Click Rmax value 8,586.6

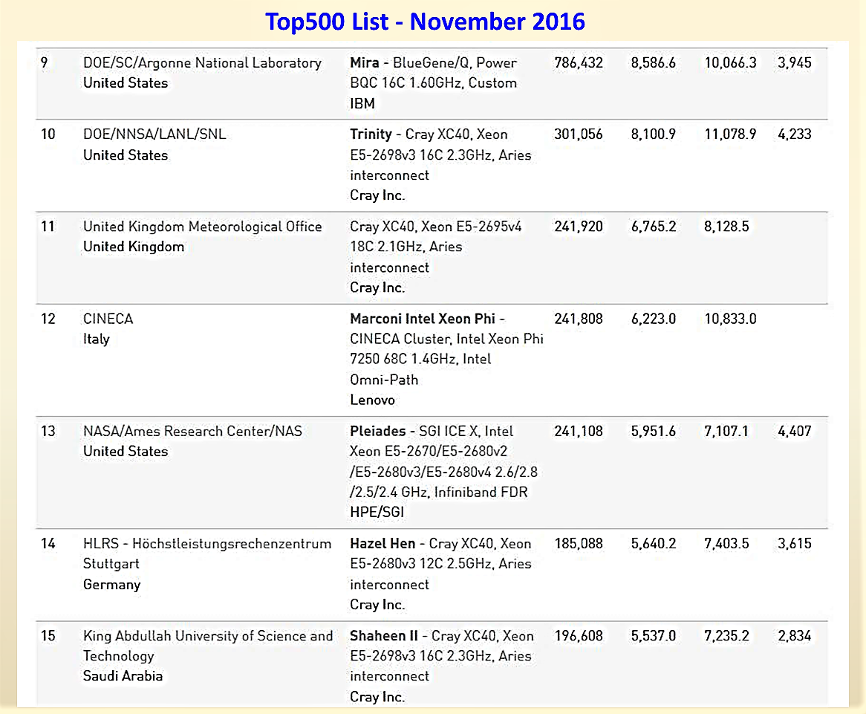point(654,62)
